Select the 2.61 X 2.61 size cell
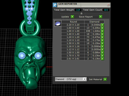Screen dimensions: 129x96 73,59
